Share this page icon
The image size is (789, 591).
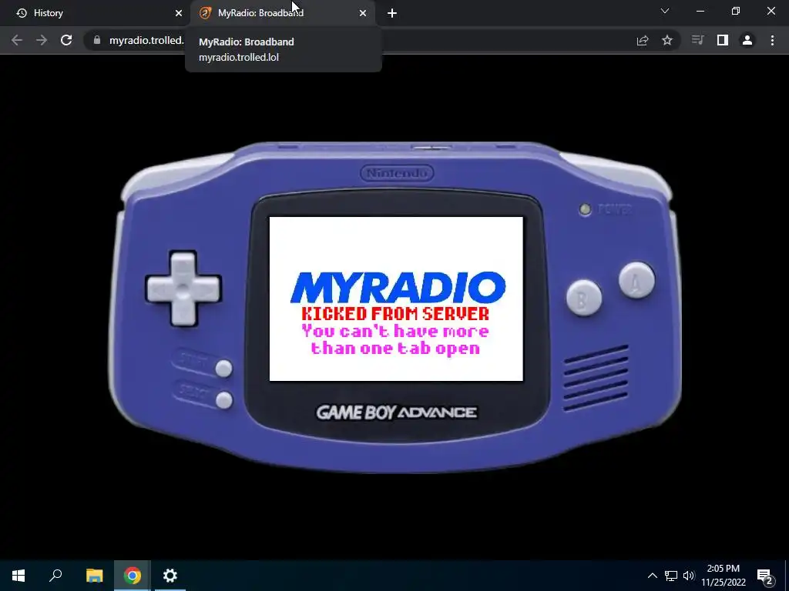(x=643, y=40)
